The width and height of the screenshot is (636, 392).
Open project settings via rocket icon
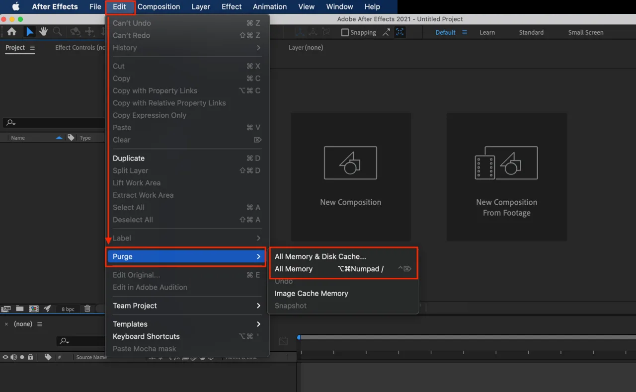[47, 309]
